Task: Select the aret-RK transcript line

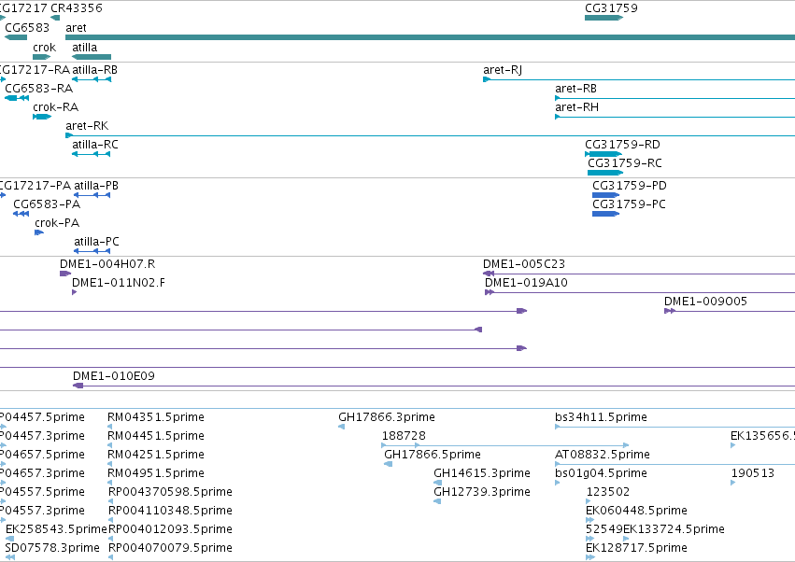Action: click(430, 135)
